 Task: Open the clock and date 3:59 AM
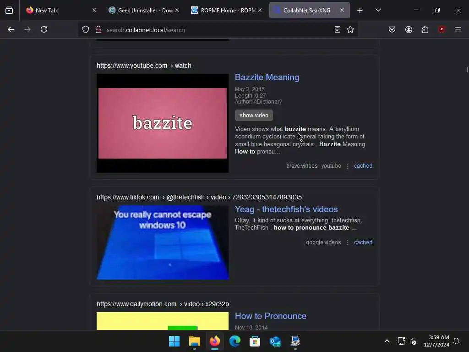tap(436, 341)
